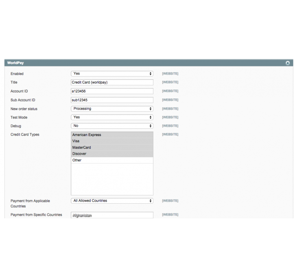
Task: Click the Credit Card Types label
Action: tap(25, 134)
